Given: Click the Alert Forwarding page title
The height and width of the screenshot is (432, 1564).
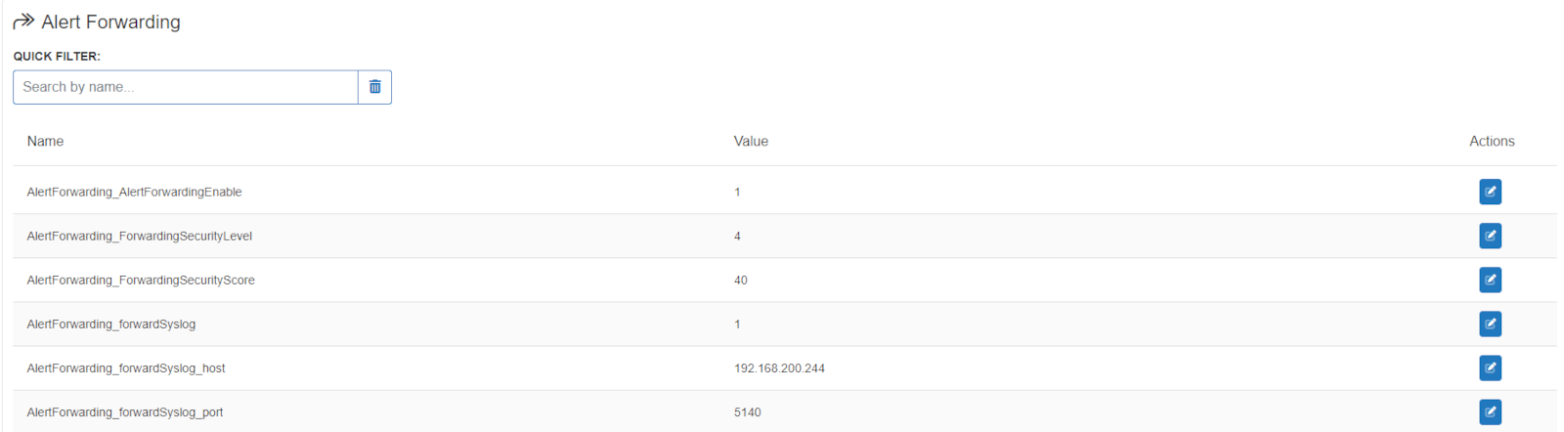Looking at the screenshot, I should pos(110,22).
